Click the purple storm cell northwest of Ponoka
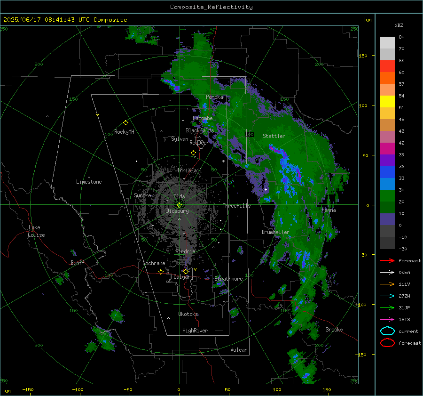This screenshot has height=396, width=423. coord(171,84)
